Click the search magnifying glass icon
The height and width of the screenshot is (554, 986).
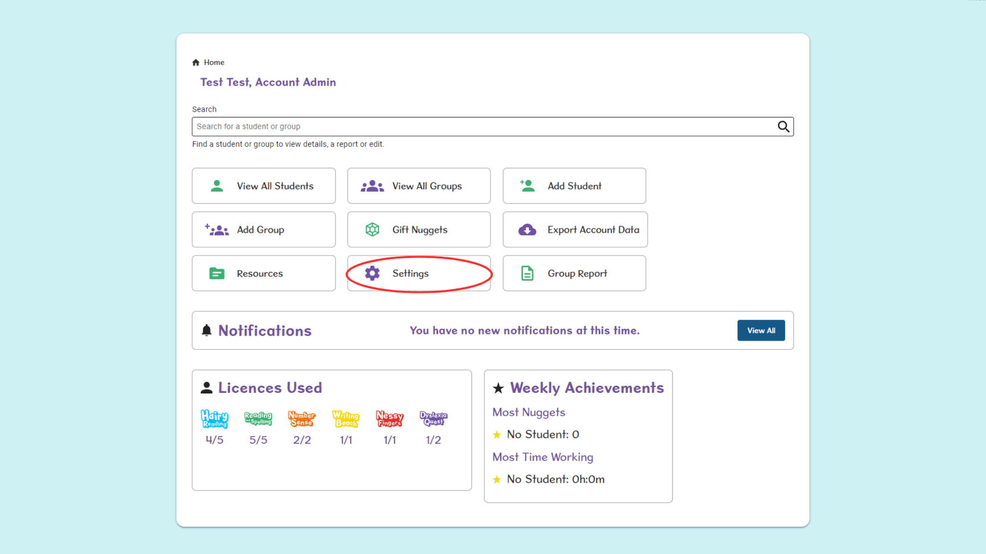(783, 126)
